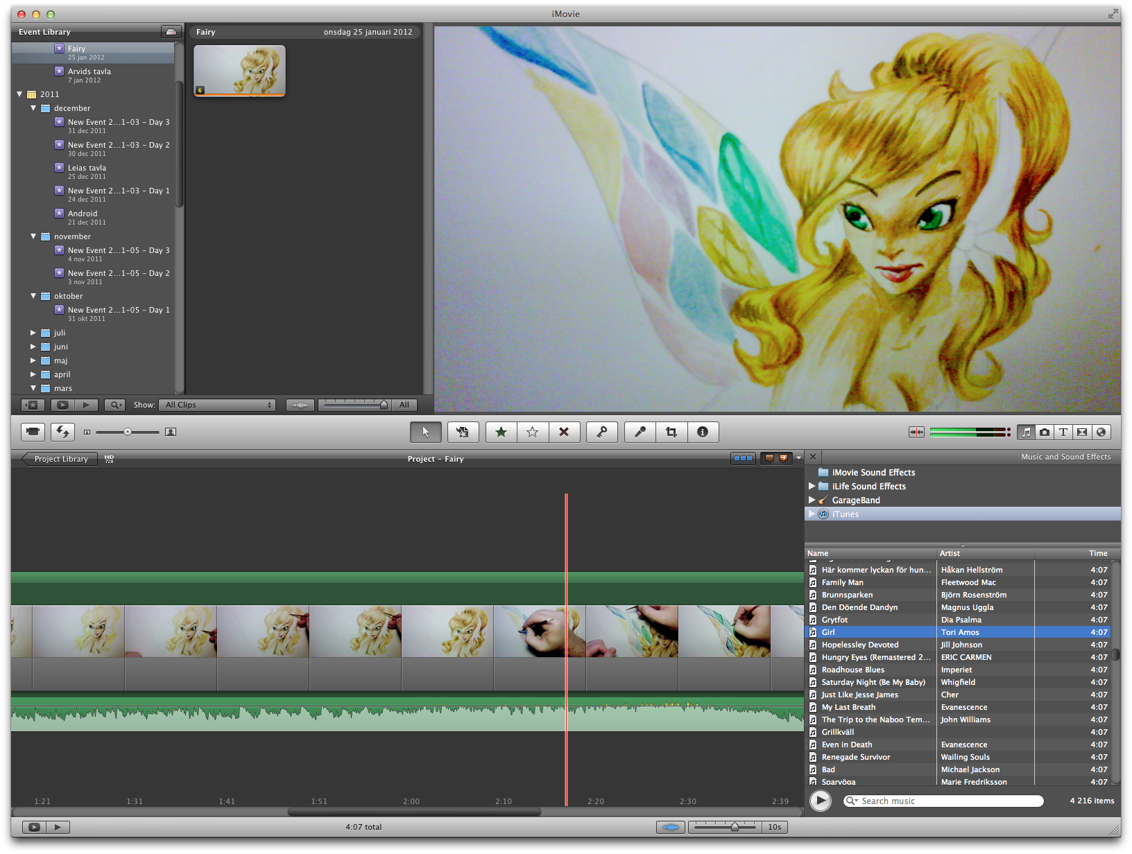
Task: Mark selection as favorite with the filled star
Action: (501, 432)
